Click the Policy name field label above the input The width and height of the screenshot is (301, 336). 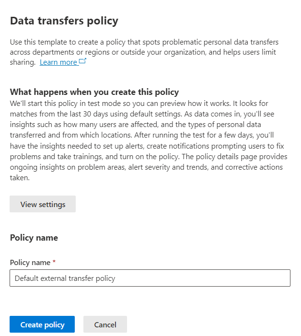pyautogui.click(x=30, y=263)
